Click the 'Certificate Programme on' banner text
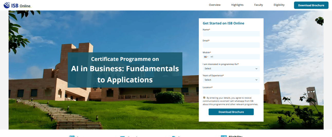Viewport: 332px width, 137px height. (x=125, y=59)
